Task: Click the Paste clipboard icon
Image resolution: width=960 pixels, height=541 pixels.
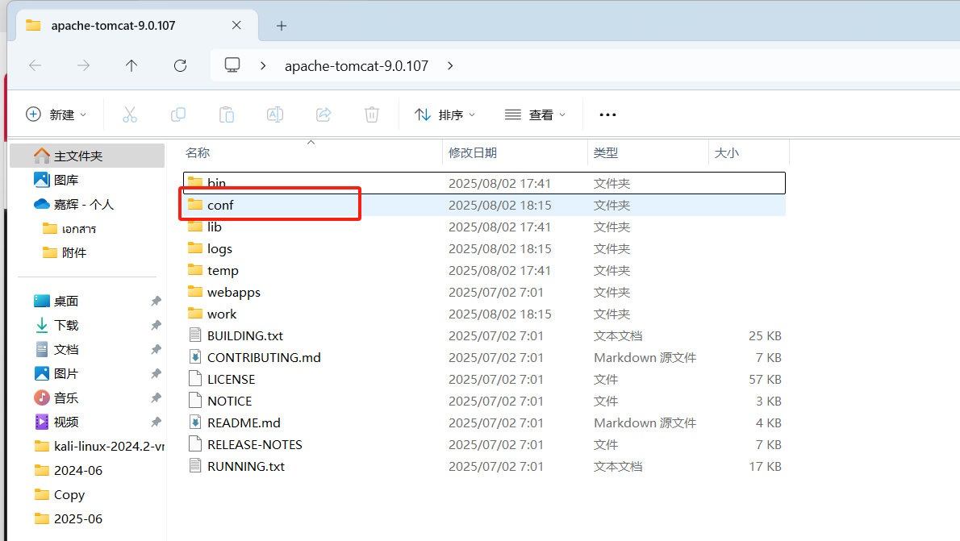Action: pyautogui.click(x=227, y=114)
